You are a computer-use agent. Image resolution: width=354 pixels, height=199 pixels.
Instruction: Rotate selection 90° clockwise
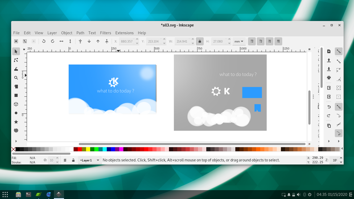53,41
